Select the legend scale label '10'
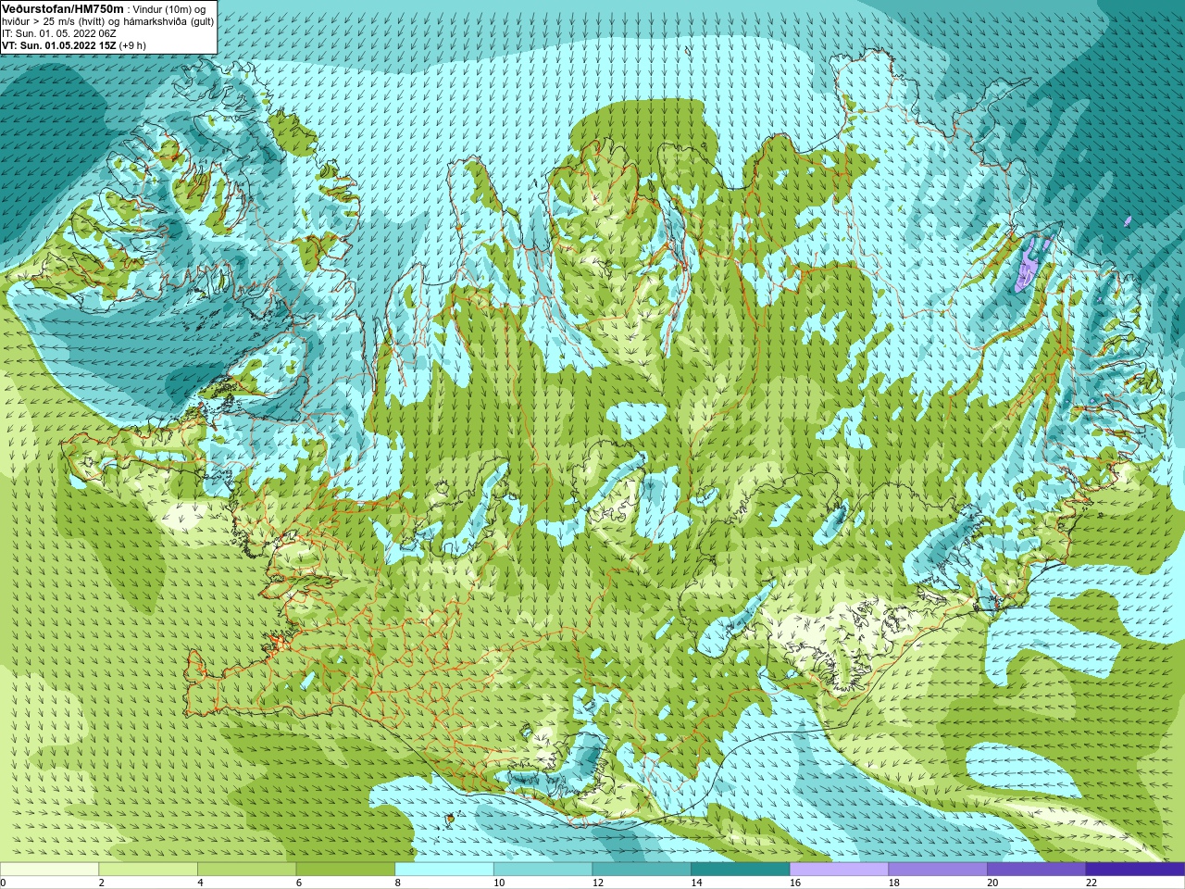 click(499, 883)
